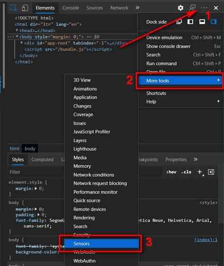Viewport: 224px width, 266px height.
Task: Select the html lang element line
Action: (x=48, y=24)
